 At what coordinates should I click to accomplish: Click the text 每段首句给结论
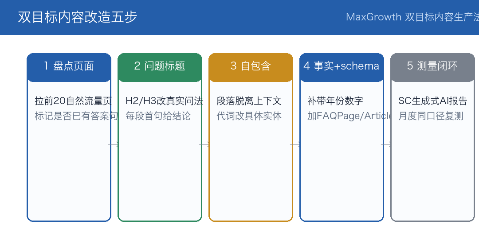[158, 116]
